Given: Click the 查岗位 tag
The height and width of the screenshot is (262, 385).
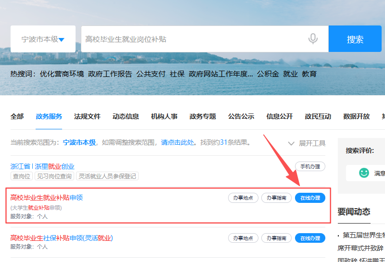Looking at the screenshot, I should 22,176.
